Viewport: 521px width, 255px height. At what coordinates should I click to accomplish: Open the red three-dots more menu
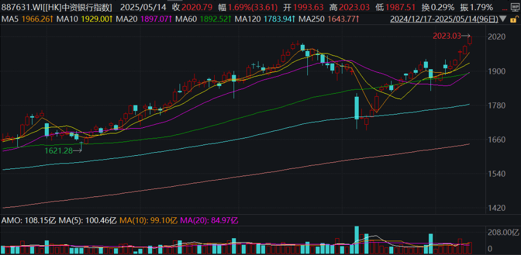click(x=505, y=10)
